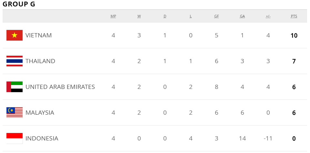Click the Vietnam flag icon
This screenshot has height=153, width=310.
tap(15, 35)
